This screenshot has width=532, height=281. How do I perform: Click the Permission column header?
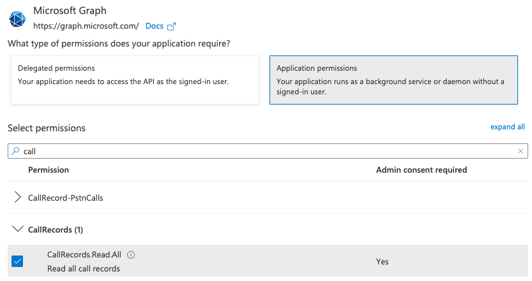coord(49,169)
